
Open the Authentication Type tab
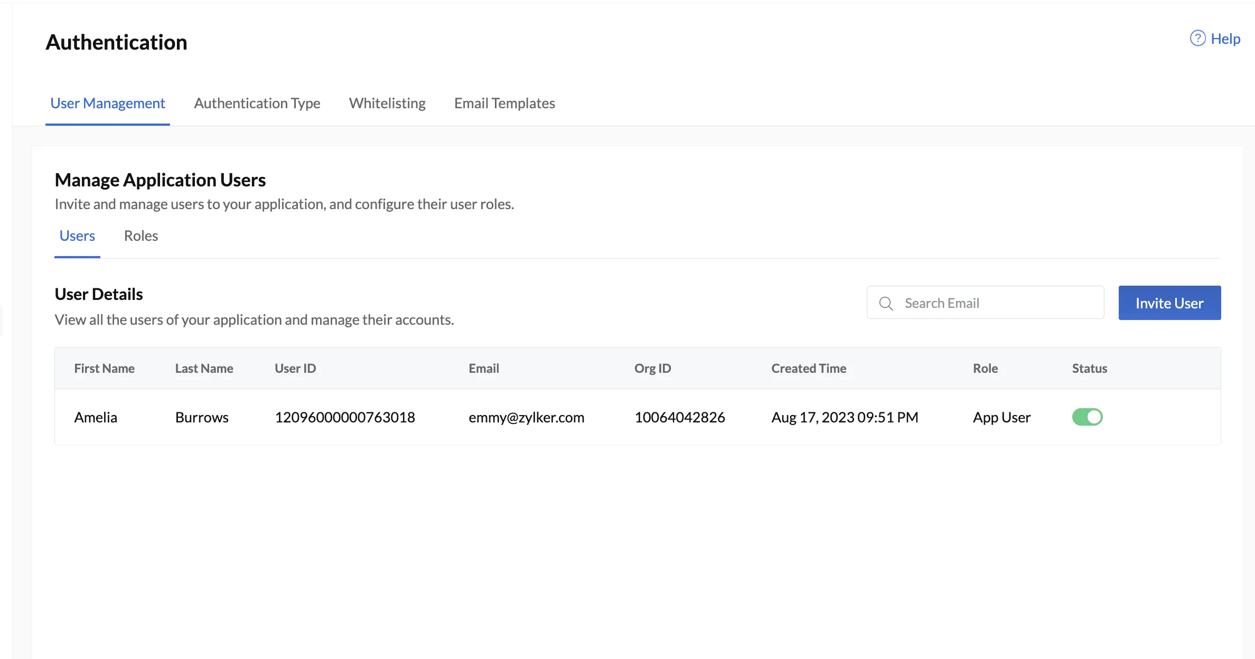[257, 103]
